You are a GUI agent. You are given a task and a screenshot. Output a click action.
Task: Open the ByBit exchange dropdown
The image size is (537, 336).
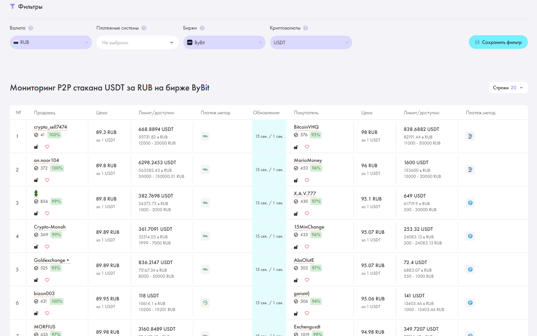224,42
